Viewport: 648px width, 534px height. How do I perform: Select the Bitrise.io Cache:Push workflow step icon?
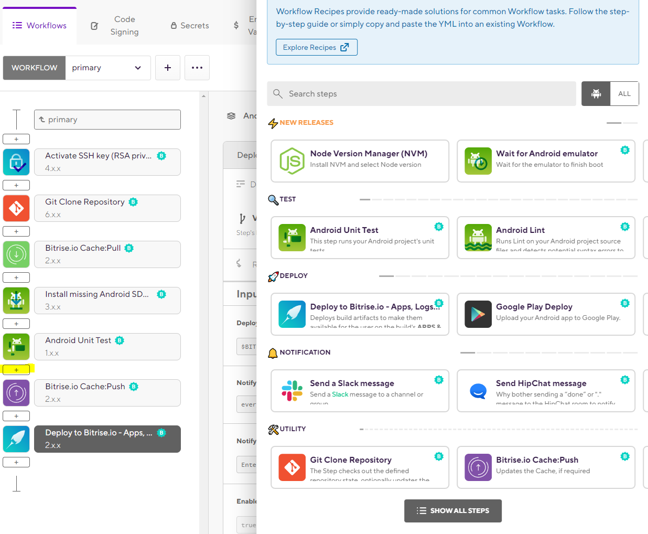point(16,393)
